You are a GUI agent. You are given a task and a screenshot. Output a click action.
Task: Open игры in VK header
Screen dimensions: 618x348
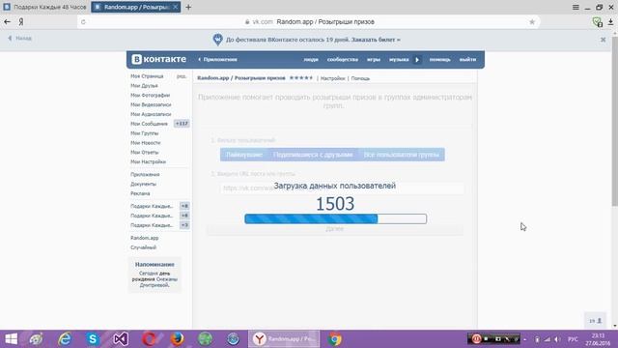[374, 60]
